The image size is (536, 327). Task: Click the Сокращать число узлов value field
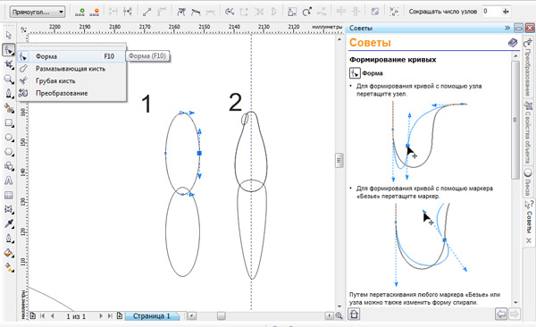point(490,12)
